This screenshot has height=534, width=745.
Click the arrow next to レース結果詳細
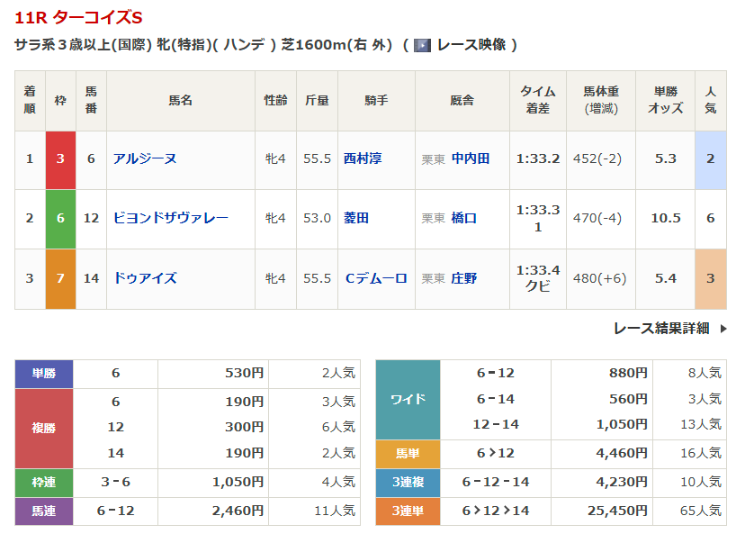(723, 329)
